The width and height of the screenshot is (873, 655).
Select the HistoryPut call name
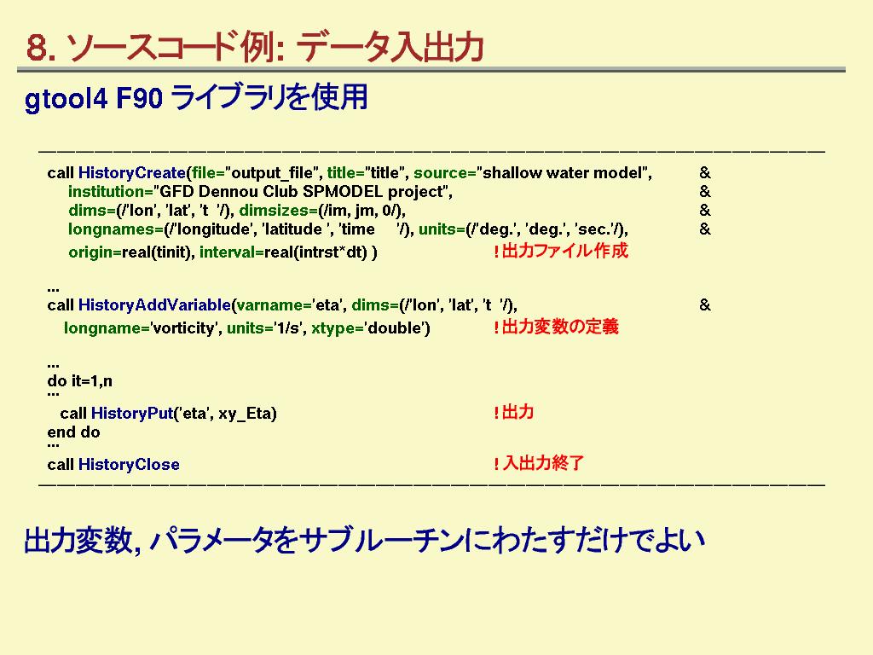(x=131, y=414)
